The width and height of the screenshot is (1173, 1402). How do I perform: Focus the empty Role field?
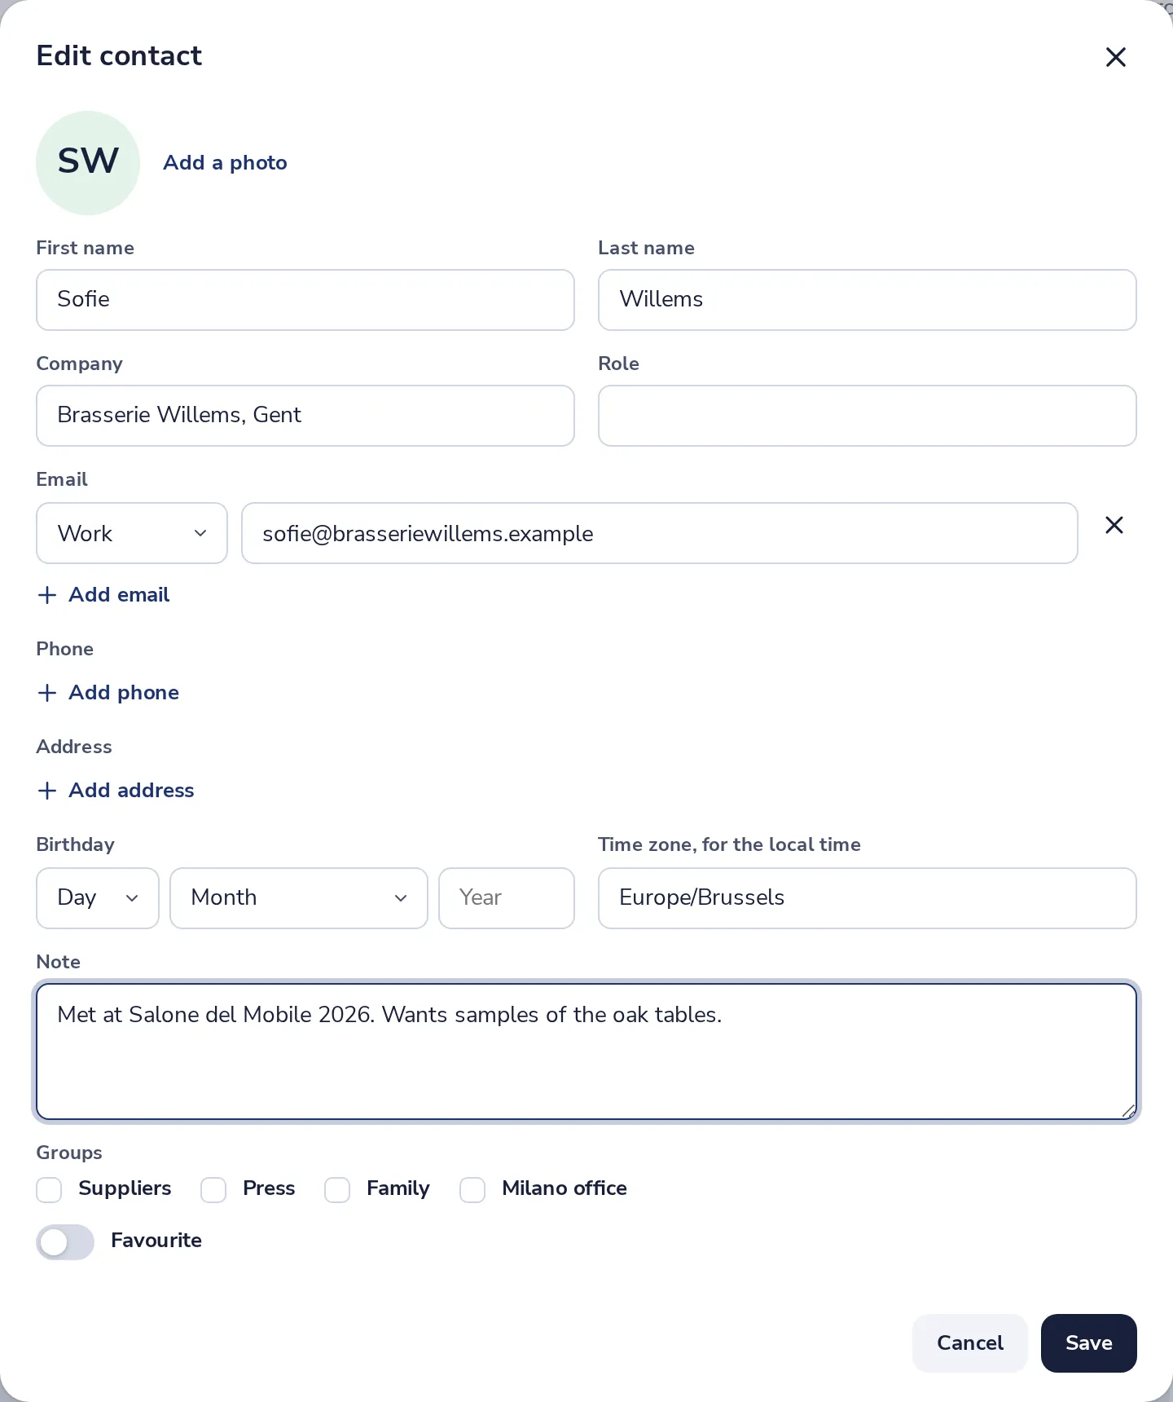(x=868, y=416)
